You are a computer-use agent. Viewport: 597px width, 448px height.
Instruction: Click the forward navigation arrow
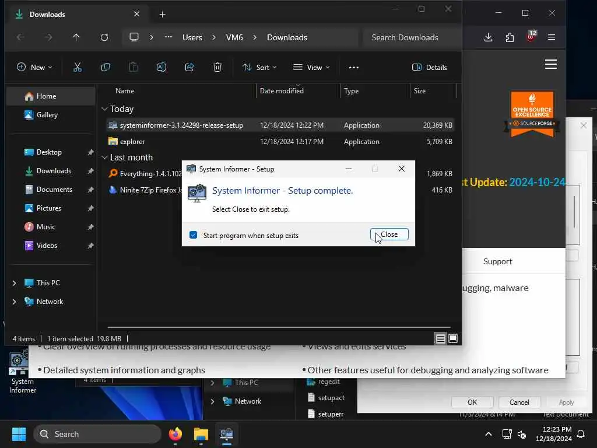[x=48, y=37]
